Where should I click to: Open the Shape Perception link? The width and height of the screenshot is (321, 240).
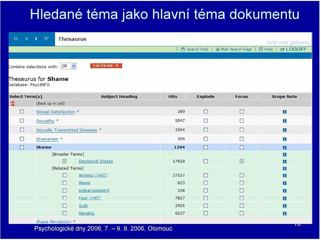coord(53,222)
